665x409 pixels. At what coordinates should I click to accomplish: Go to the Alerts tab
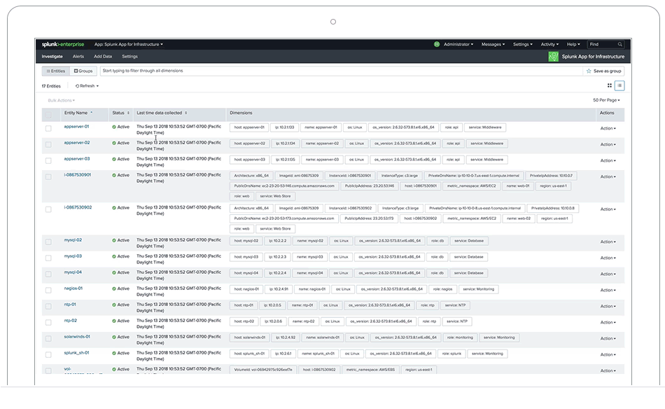[x=78, y=57]
